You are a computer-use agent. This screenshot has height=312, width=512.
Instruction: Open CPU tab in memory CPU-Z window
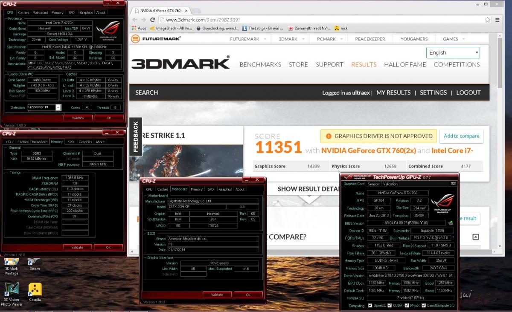click(9, 142)
